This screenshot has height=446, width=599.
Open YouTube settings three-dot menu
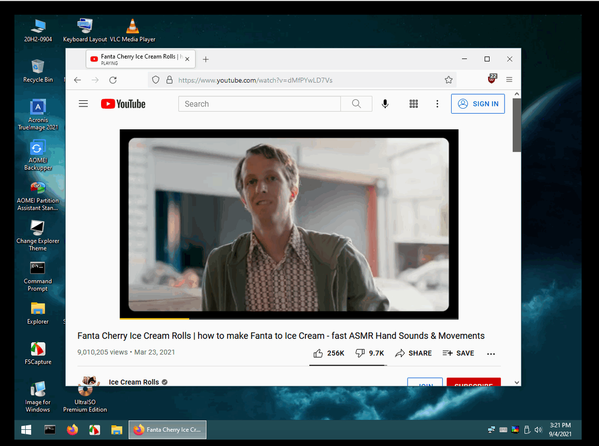pyautogui.click(x=438, y=104)
